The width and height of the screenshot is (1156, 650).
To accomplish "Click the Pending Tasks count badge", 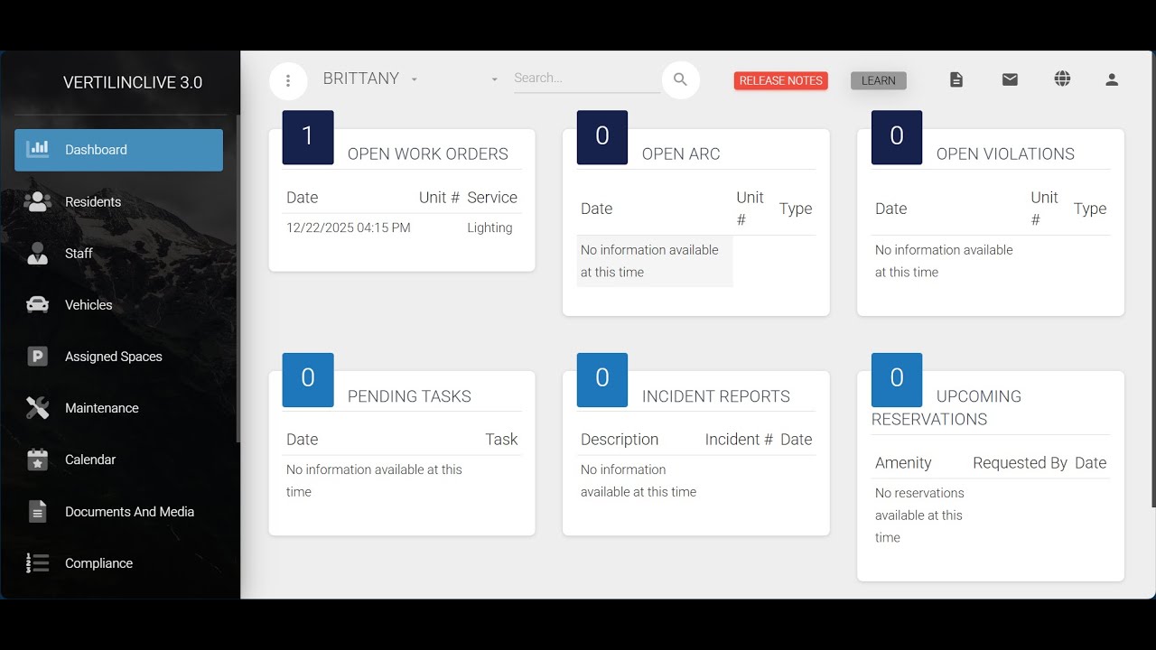I will pos(308,378).
